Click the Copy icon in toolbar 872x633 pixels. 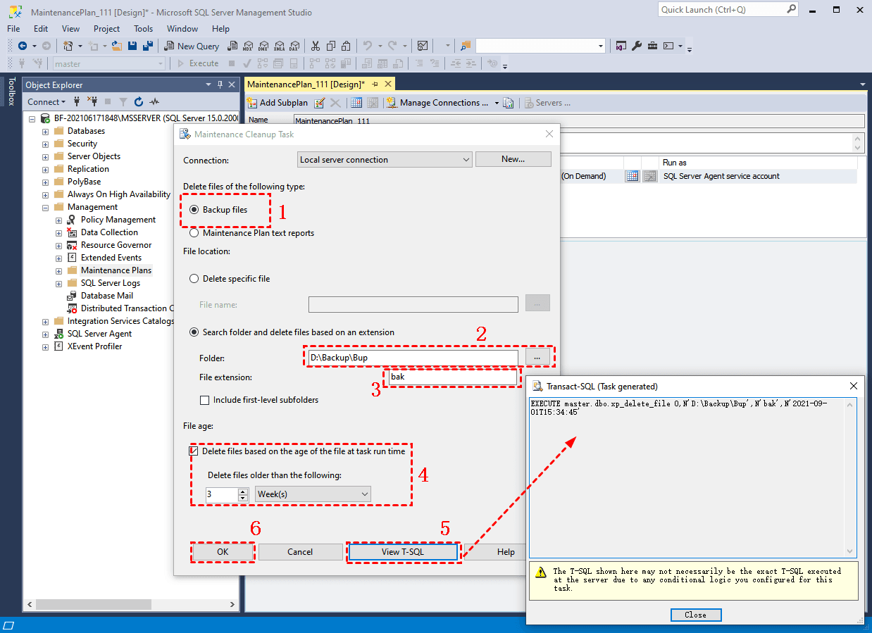[330, 46]
